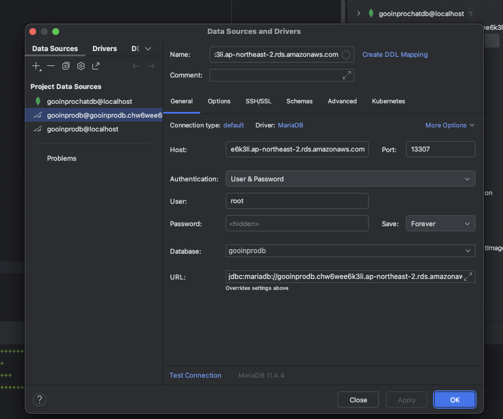Open the Database combo box gooinprodb
This screenshot has width=503, height=419.
(x=350, y=251)
